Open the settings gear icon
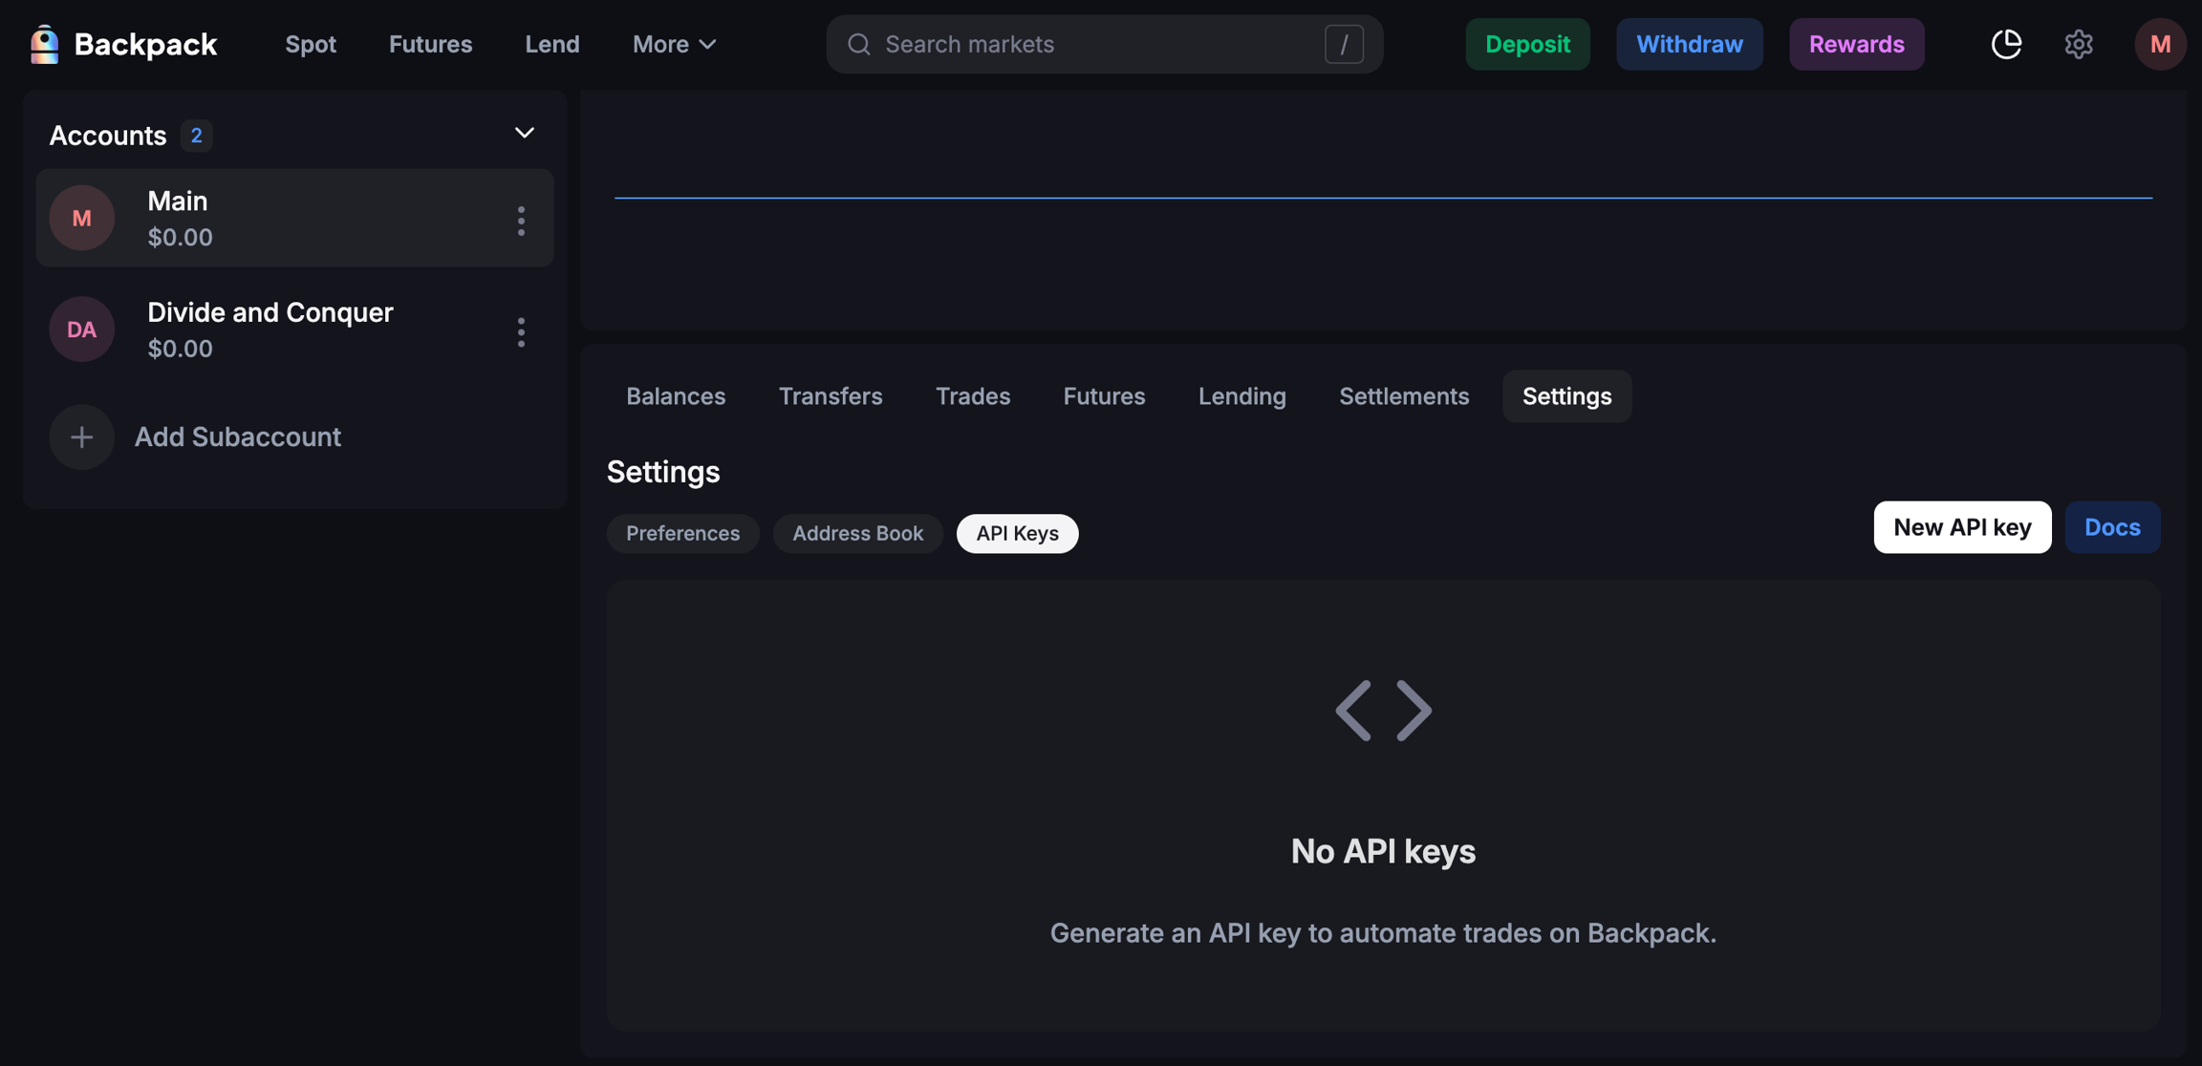The height and width of the screenshot is (1066, 2202). (x=2078, y=44)
